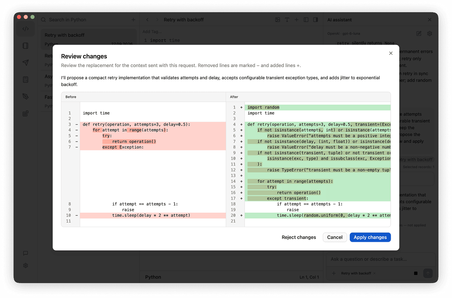Click the Add Tag field

click(x=152, y=31)
